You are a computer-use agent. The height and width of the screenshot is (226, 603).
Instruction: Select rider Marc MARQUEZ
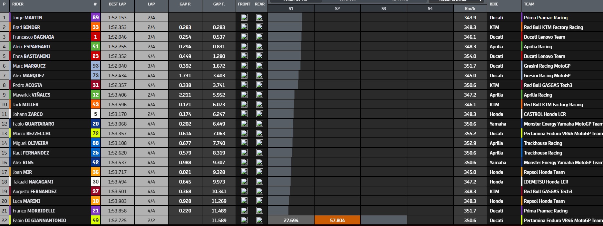click(29, 66)
